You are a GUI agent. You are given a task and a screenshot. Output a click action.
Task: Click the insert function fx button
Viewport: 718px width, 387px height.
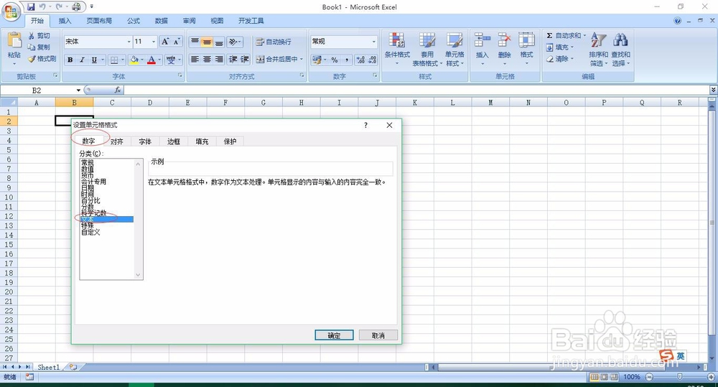pos(118,90)
